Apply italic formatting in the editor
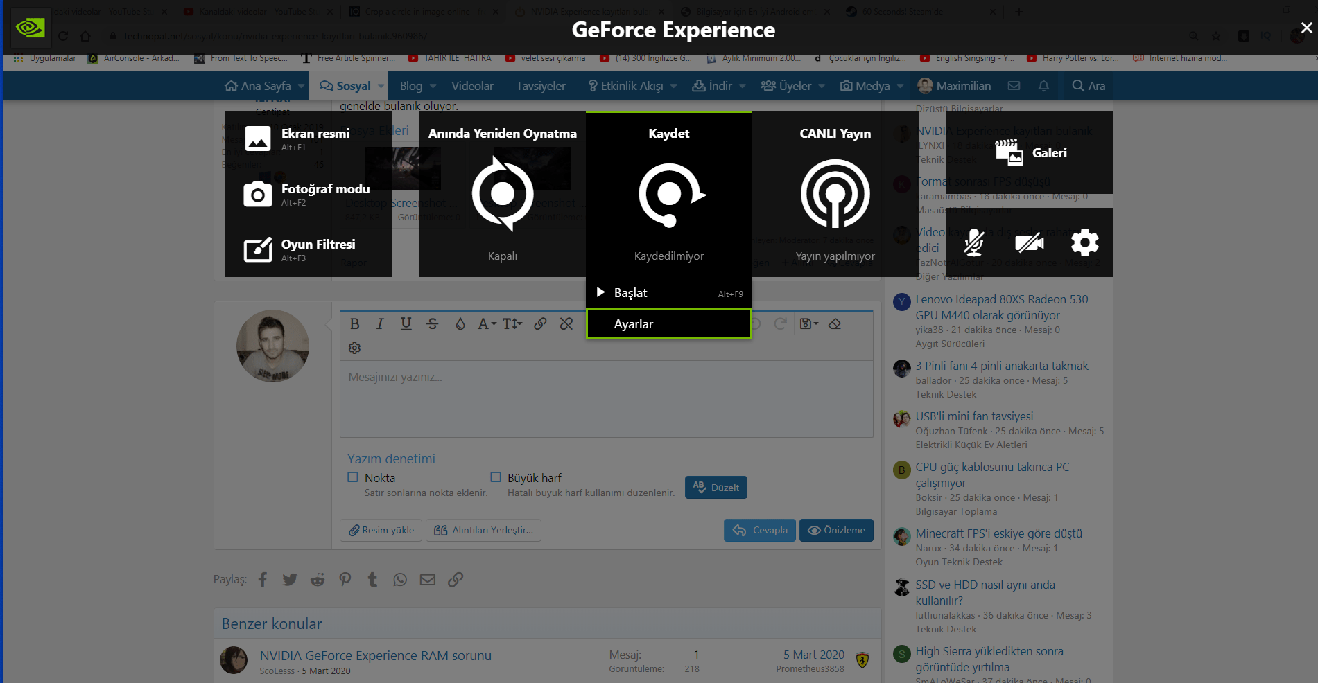The width and height of the screenshot is (1318, 683). (380, 323)
